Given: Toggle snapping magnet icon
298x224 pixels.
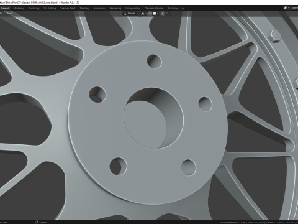Looking at the screenshot, I should click(150, 14).
